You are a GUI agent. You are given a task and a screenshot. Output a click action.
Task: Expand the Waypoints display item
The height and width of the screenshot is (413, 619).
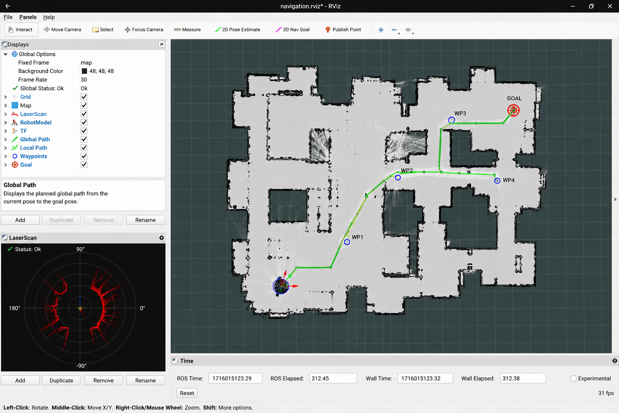[x=6, y=156]
